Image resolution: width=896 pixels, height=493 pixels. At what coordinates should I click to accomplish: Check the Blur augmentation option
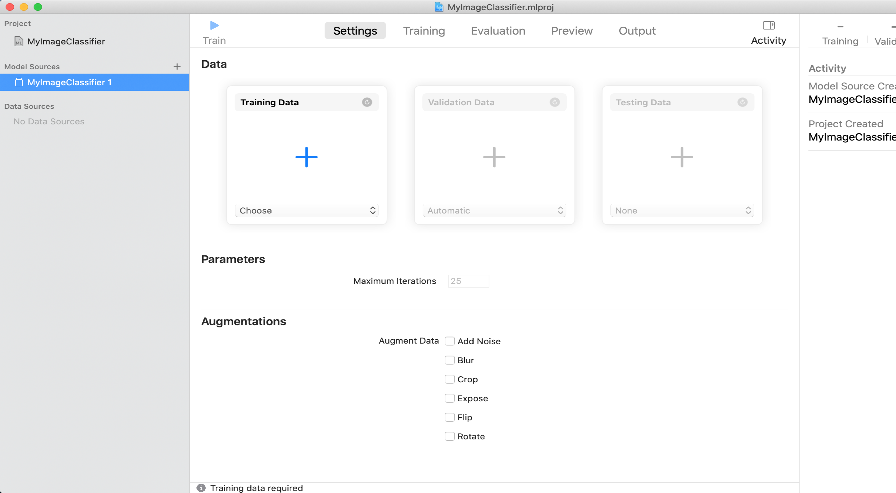449,360
